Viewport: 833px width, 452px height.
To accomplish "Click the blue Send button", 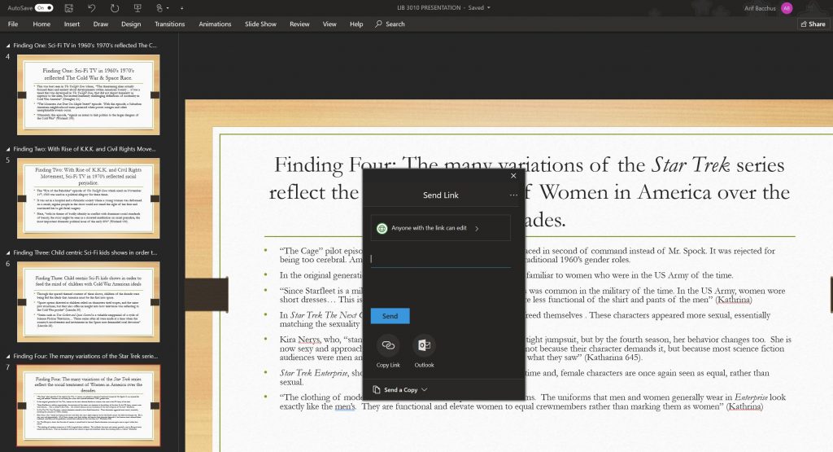I will click(x=390, y=316).
